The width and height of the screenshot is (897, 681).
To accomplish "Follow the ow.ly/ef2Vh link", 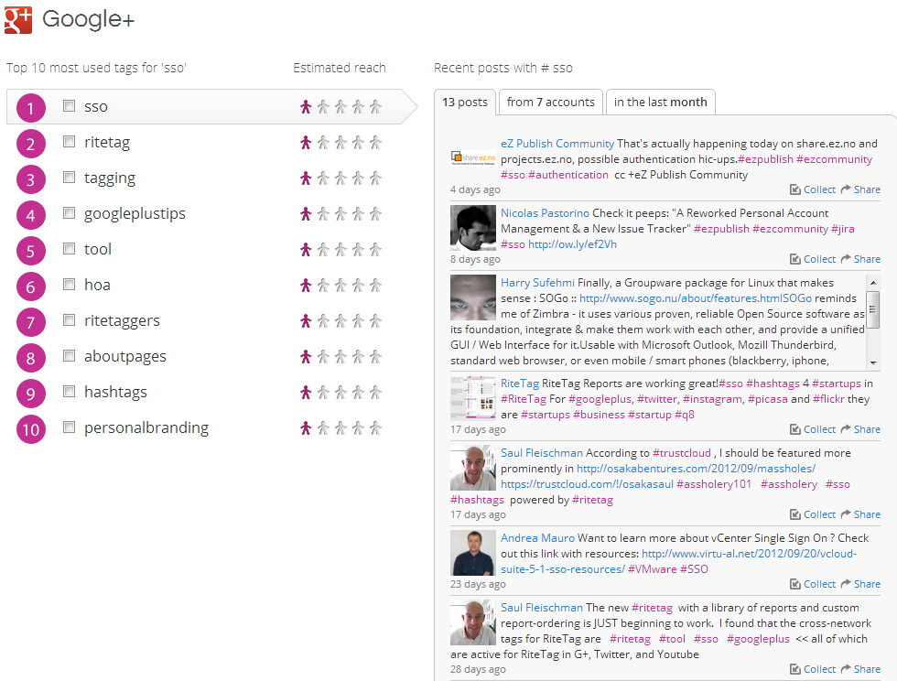I will 572,244.
